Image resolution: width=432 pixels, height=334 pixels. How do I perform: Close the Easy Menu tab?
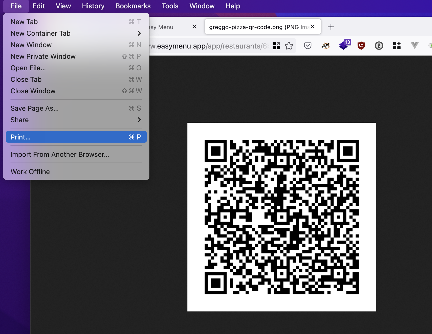click(x=195, y=26)
